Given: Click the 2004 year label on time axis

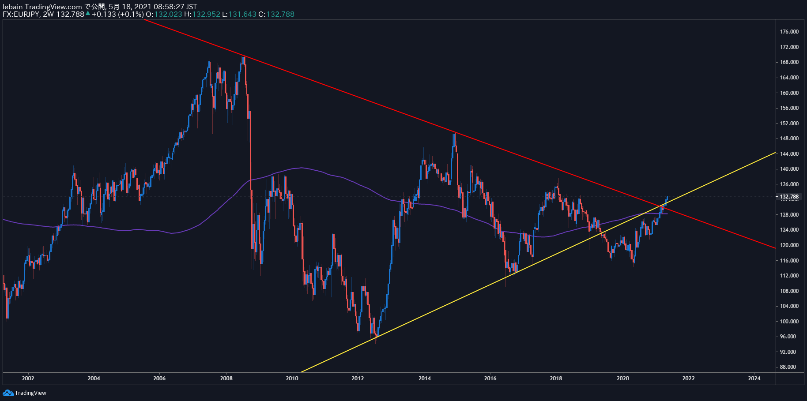Looking at the screenshot, I should (94, 378).
